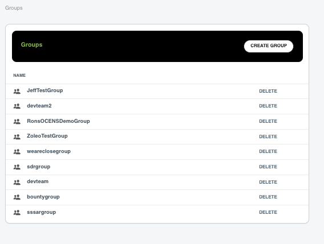Open the JeffTestGroup name

pos(45,90)
